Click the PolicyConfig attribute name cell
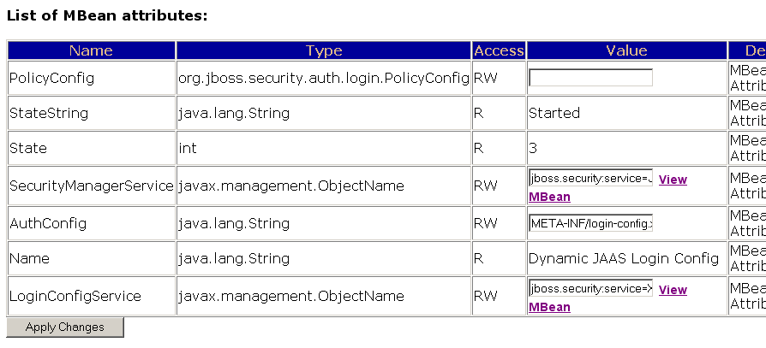 tap(51, 79)
